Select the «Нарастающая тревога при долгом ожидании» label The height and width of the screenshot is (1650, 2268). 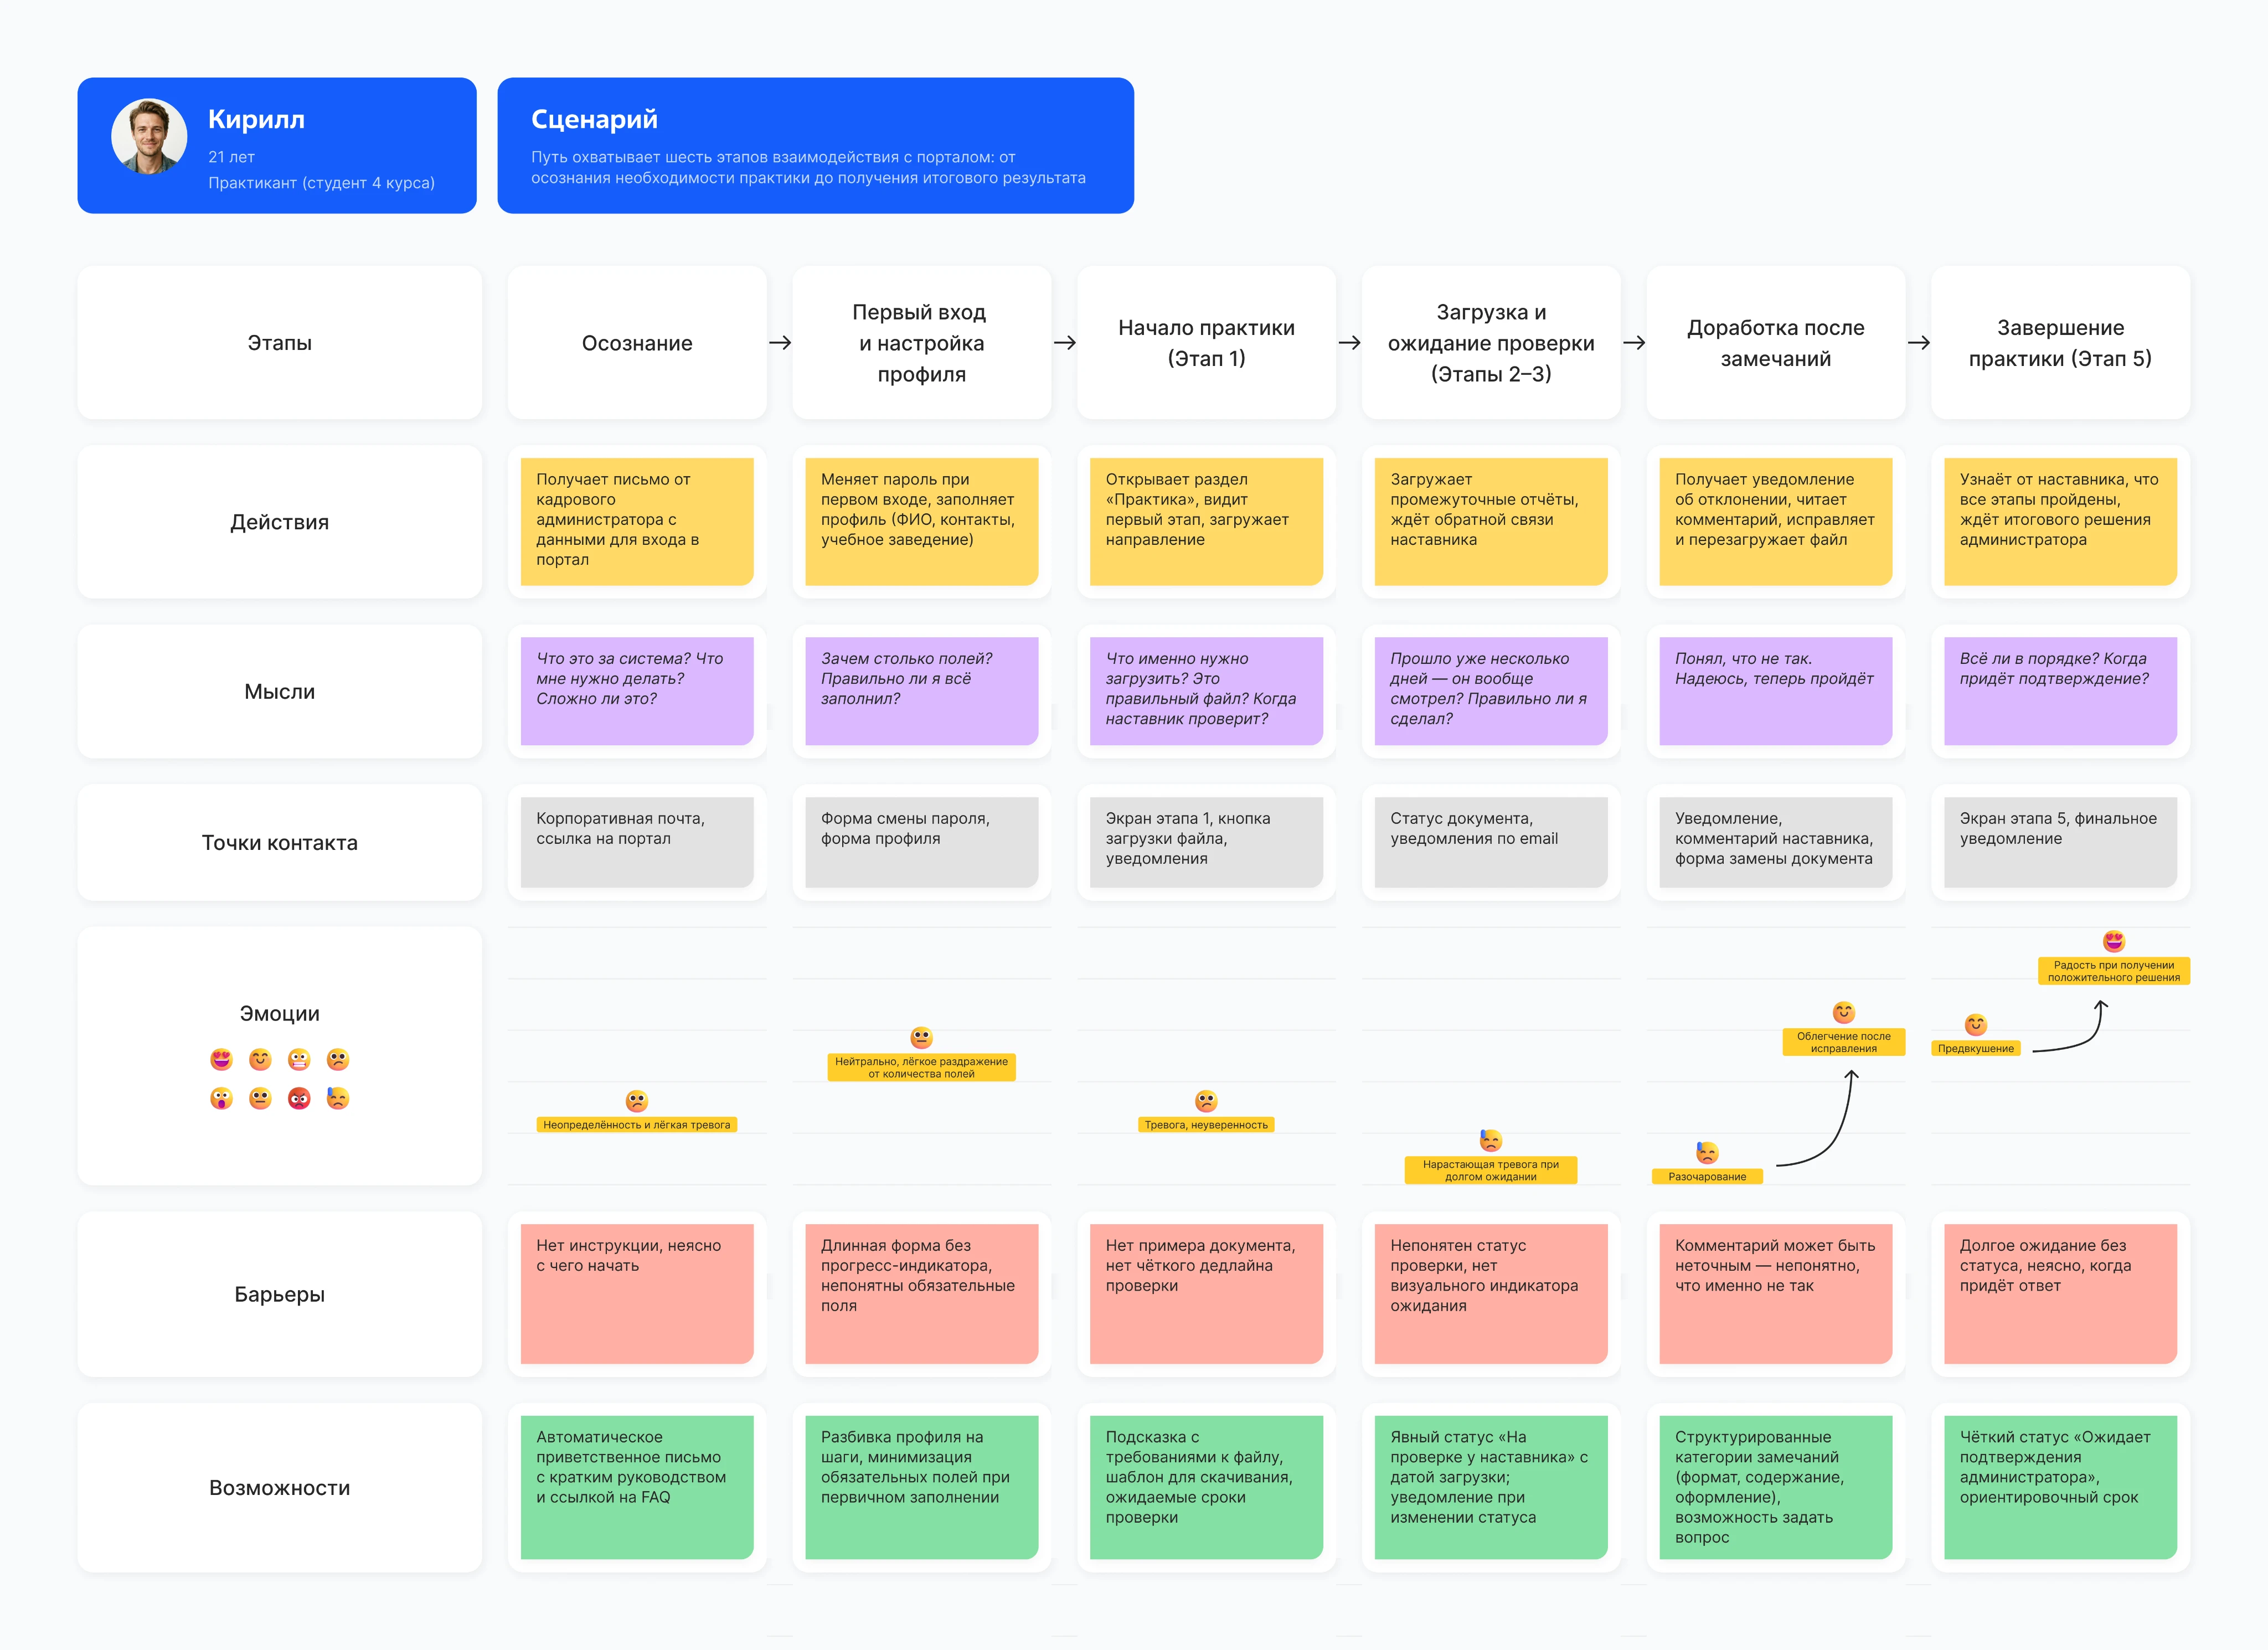pyautogui.click(x=1491, y=1170)
